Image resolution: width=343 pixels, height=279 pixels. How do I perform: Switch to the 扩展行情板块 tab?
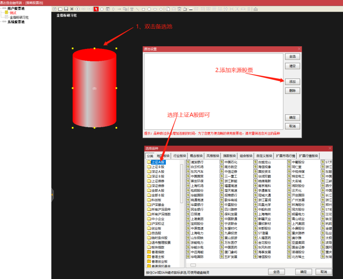coord(308,156)
